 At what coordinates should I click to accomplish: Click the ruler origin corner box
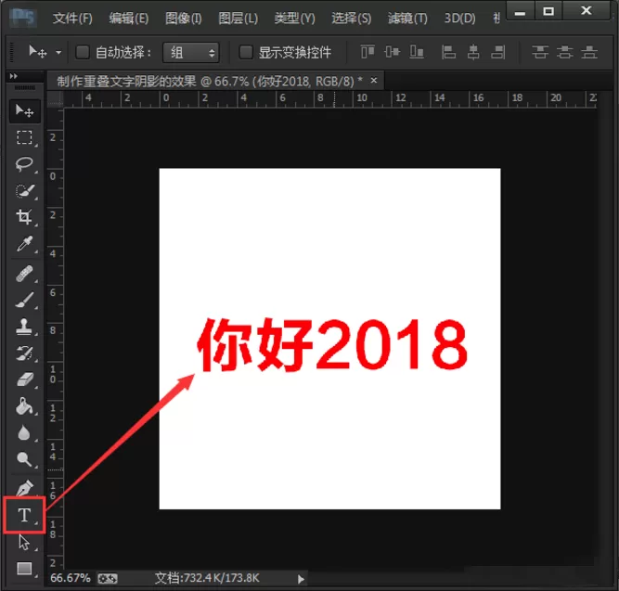56,99
